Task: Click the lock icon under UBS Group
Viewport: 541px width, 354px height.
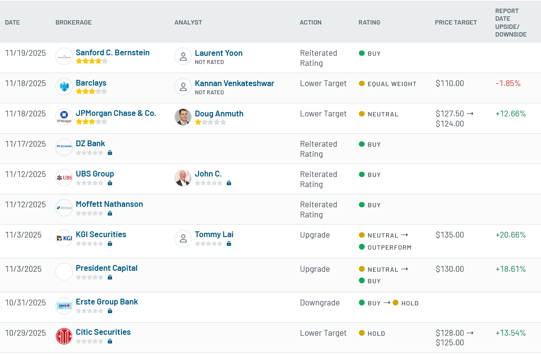Action: point(110,183)
